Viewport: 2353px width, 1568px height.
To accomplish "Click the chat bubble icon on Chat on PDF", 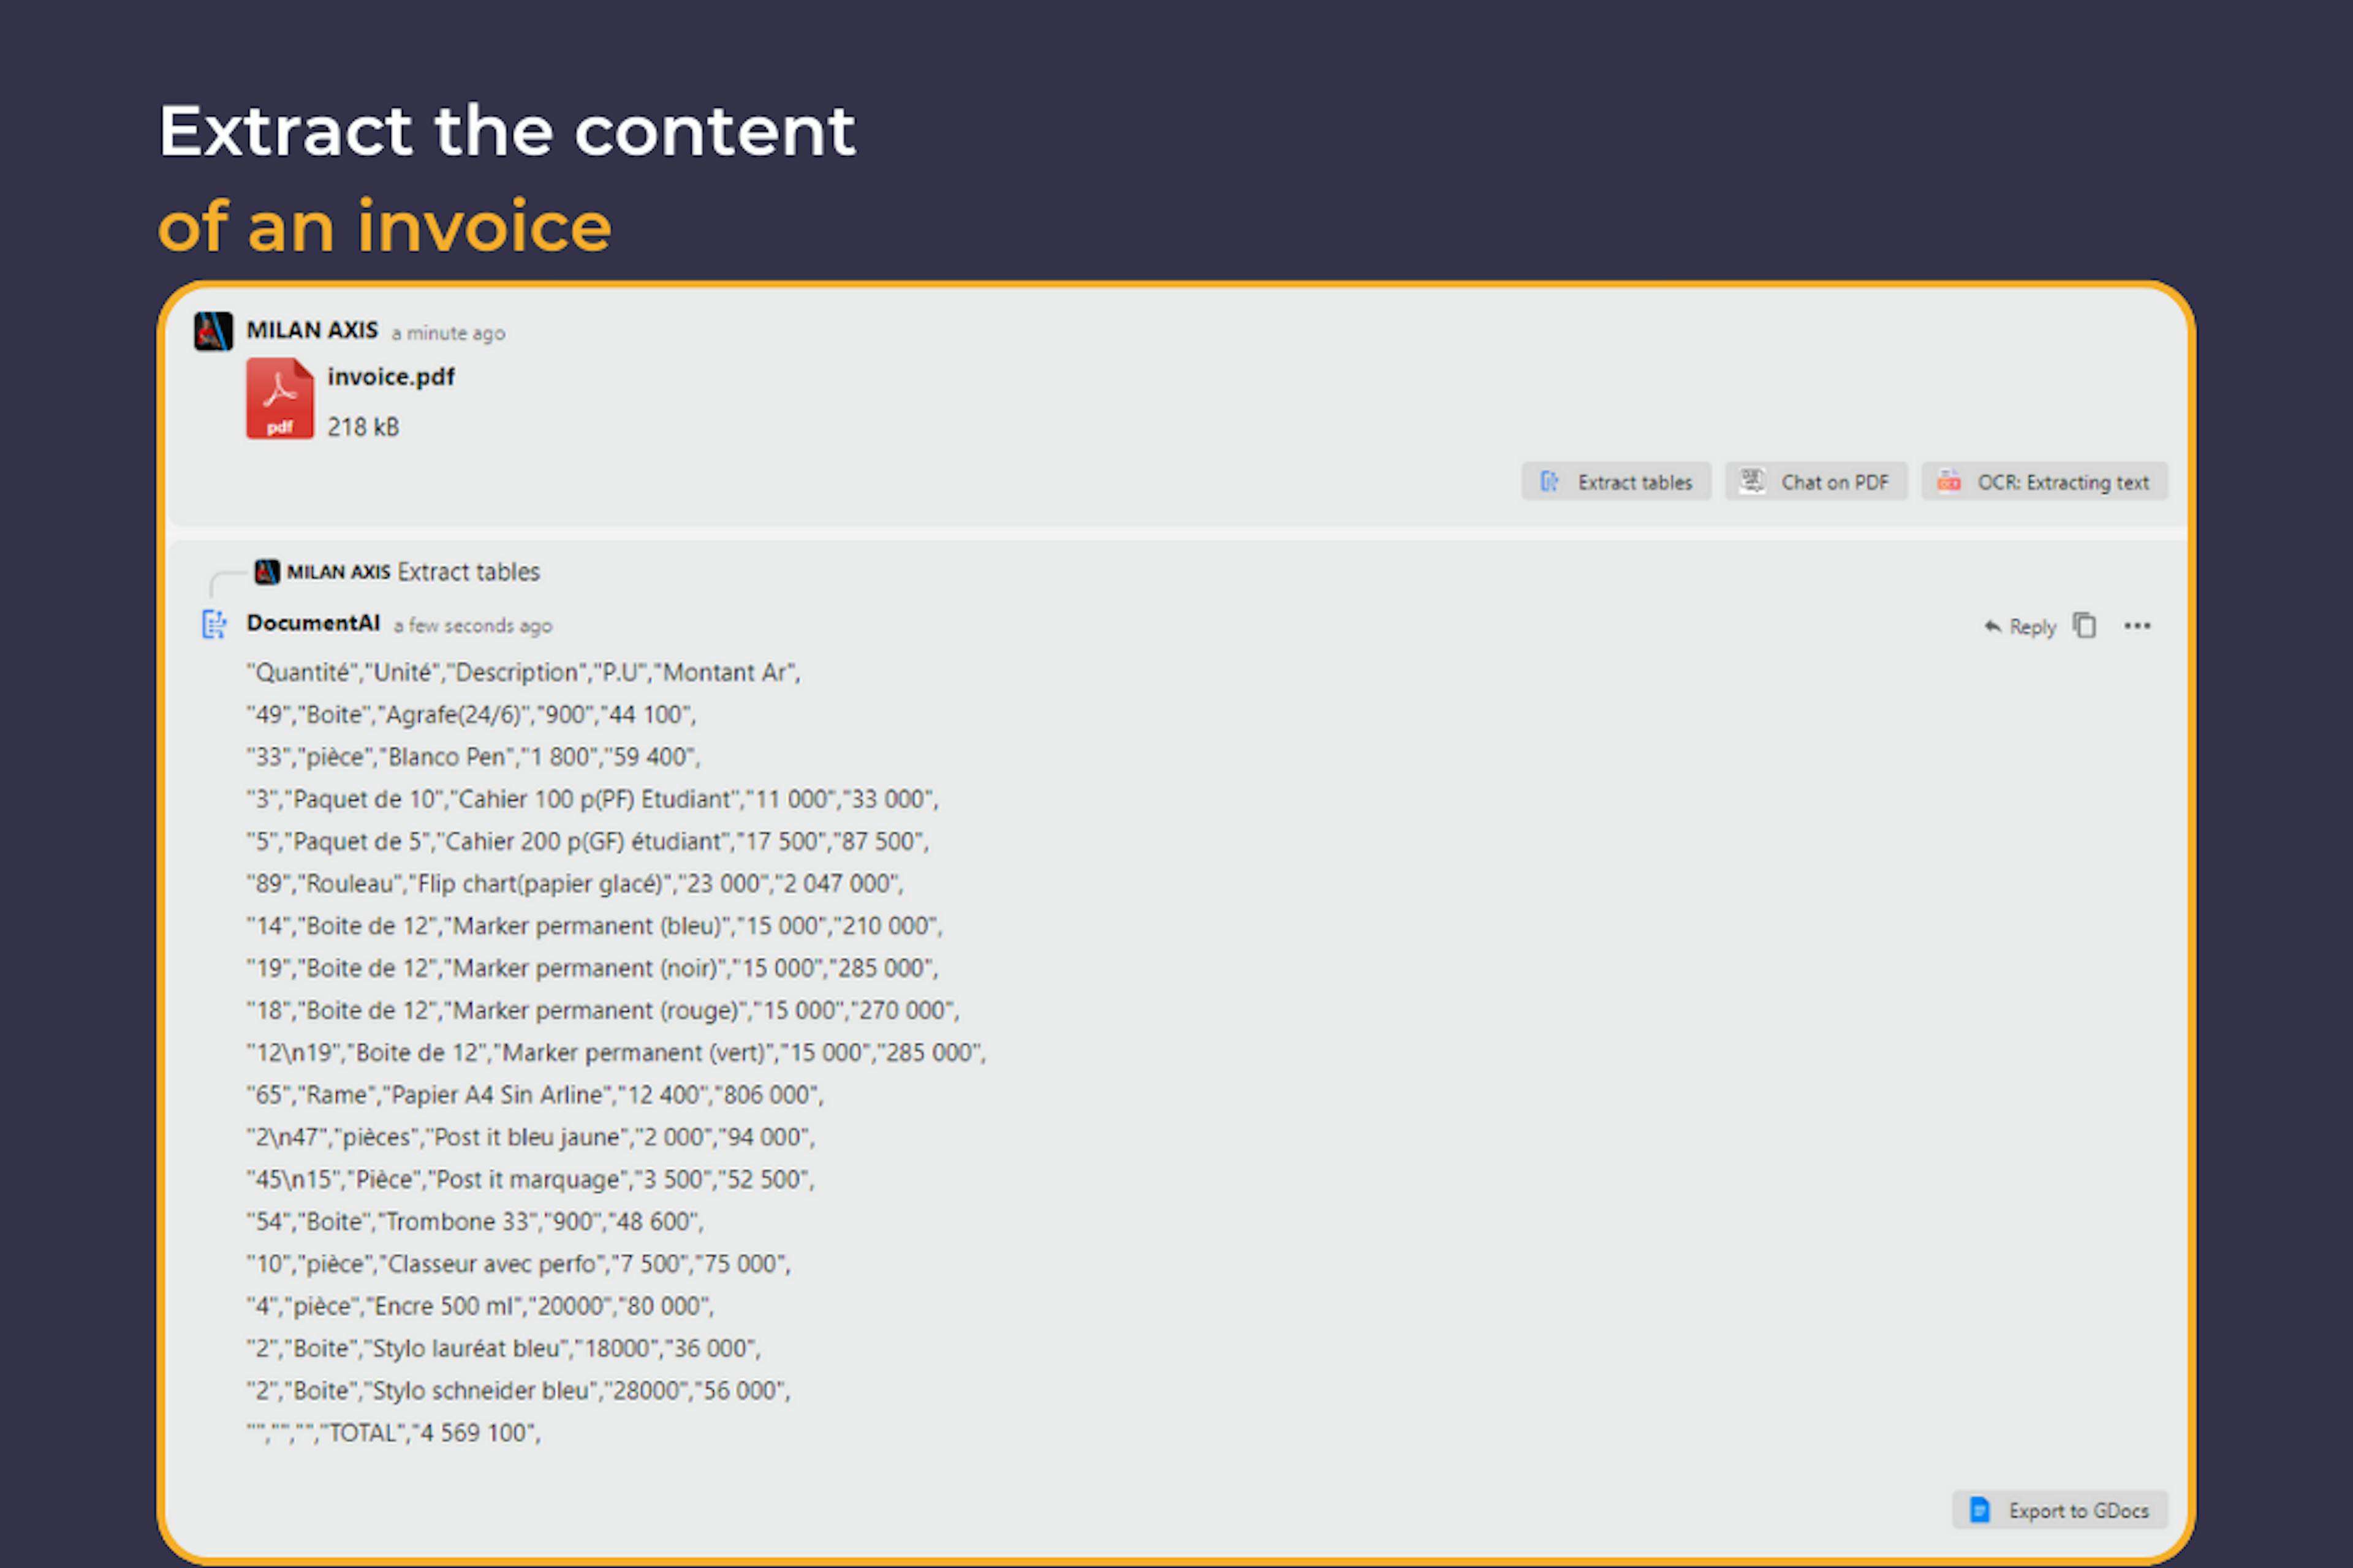I will pyautogui.click(x=1751, y=481).
